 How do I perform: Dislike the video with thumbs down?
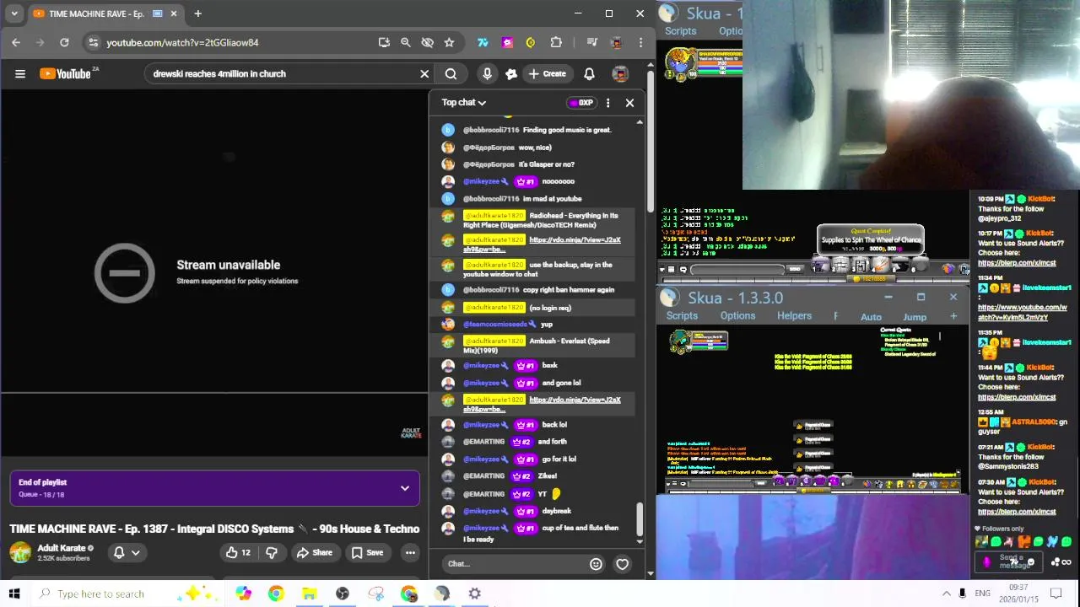click(272, 553)
